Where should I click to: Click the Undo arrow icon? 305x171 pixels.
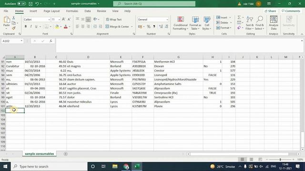(x=37, y=4)
